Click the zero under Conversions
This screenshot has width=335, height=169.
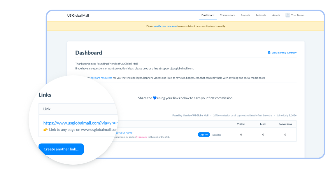(285, 135)
